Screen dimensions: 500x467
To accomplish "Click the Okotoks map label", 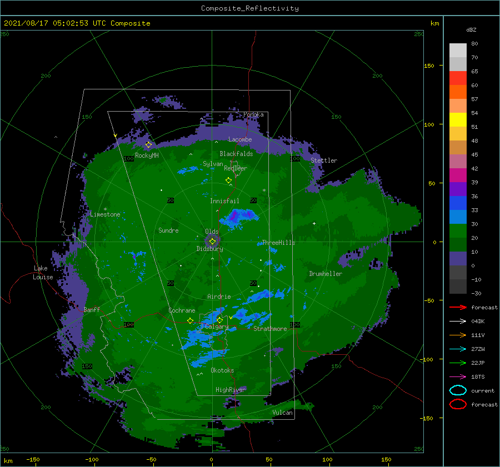I will [x=222, y=370].
